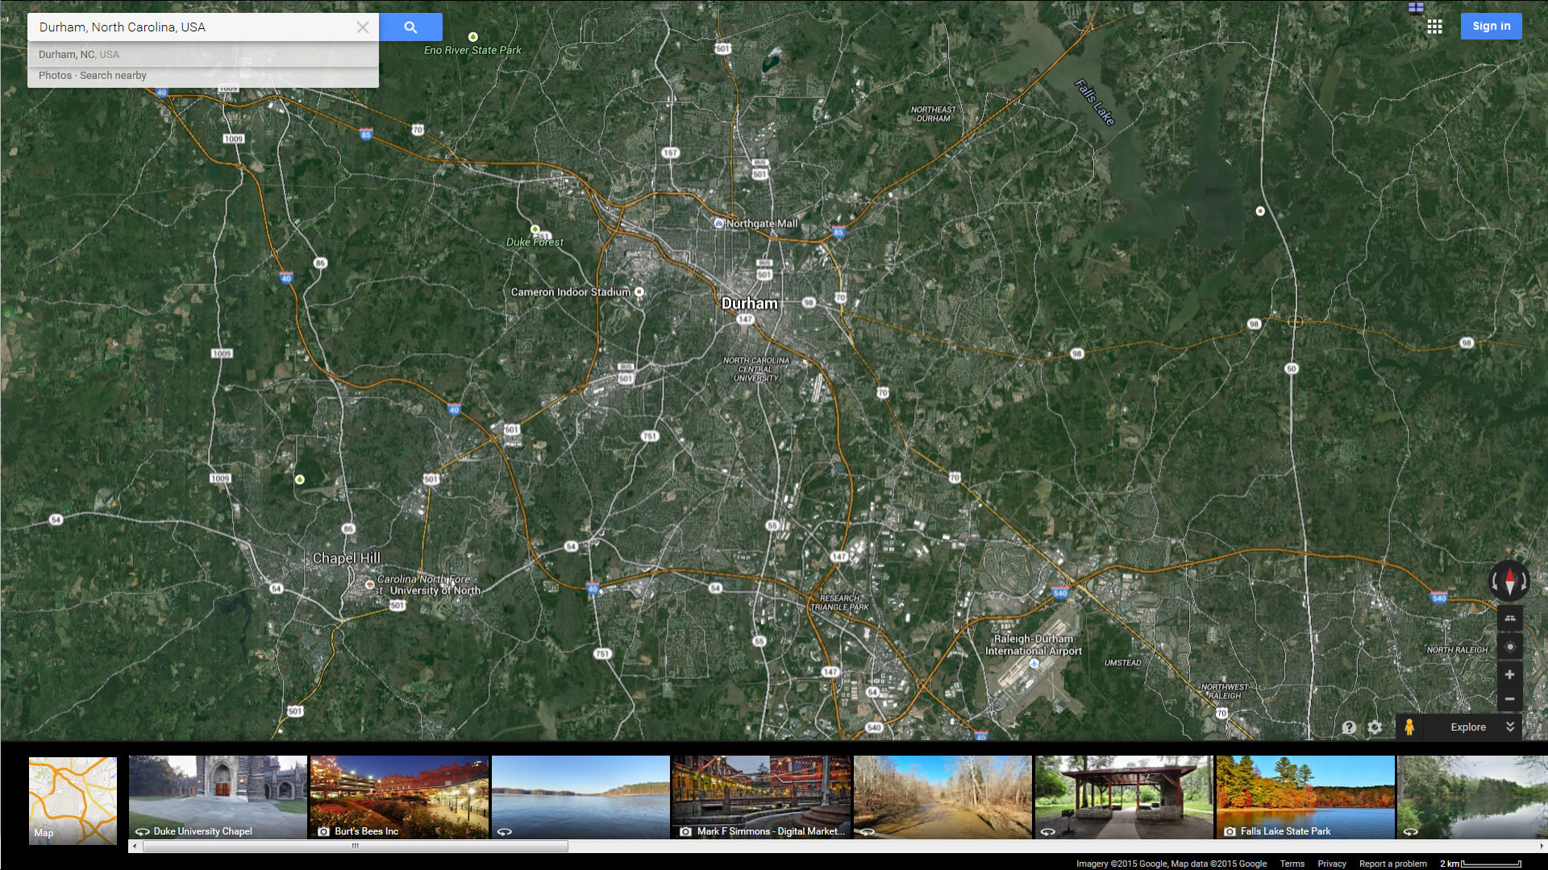Clear the search box with the X
The height and width of the screenshot is (870, 1548).
[363, 27]
